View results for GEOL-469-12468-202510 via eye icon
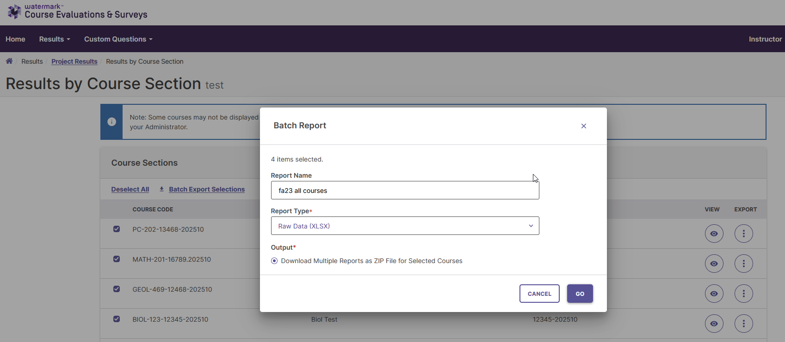The width and height of the screenshot is (785, 342). pyautogui.click(x=714, y=294)
